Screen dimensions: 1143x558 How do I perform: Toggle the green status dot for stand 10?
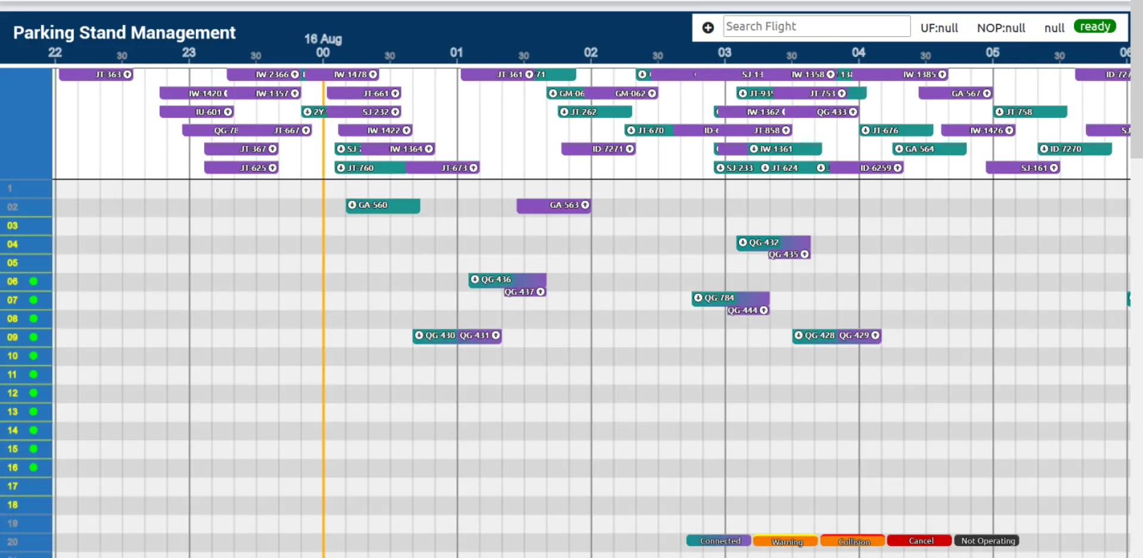point(33,356)
